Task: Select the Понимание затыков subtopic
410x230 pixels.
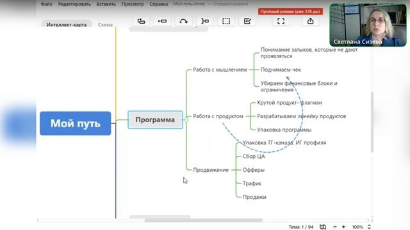Action: coord(309,52)
